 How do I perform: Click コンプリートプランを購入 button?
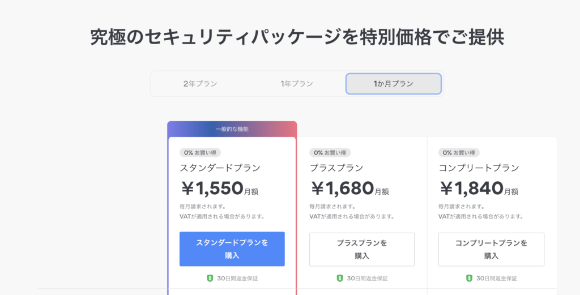491,249
